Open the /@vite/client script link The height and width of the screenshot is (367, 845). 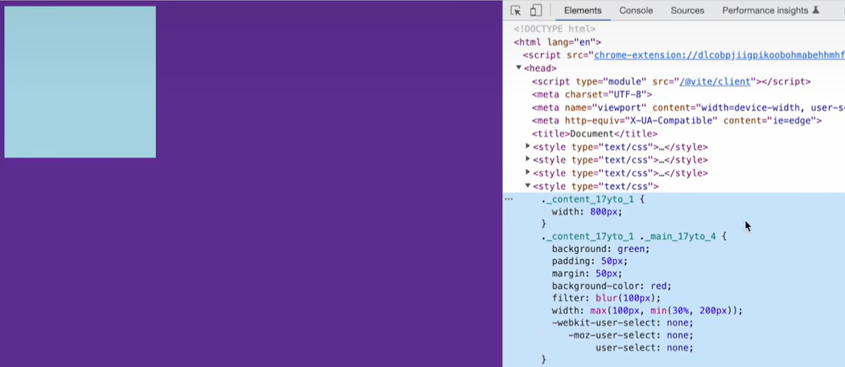715,81
